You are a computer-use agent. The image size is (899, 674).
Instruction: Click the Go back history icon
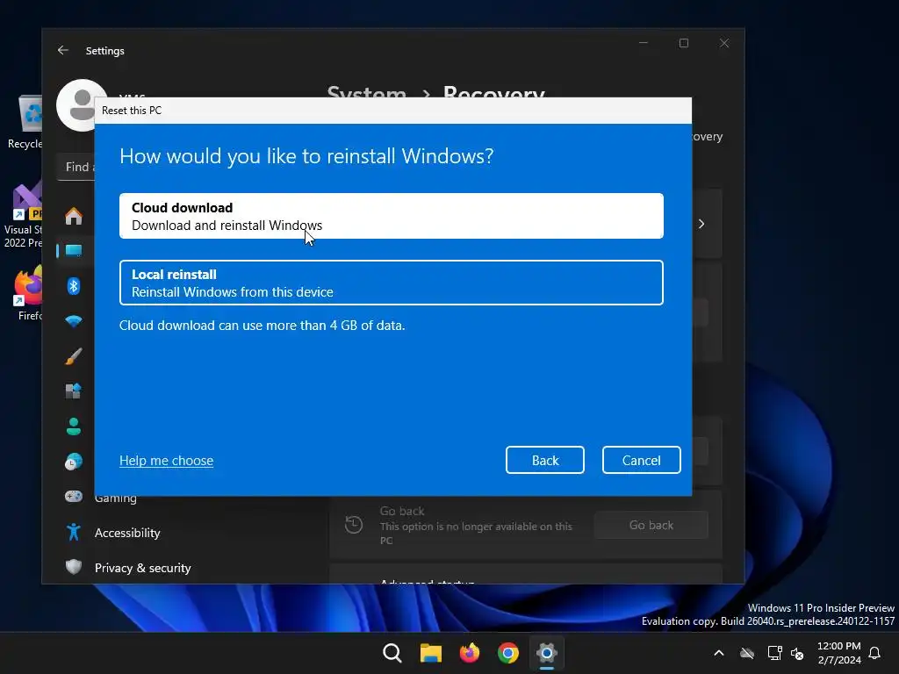coord(354,525)
